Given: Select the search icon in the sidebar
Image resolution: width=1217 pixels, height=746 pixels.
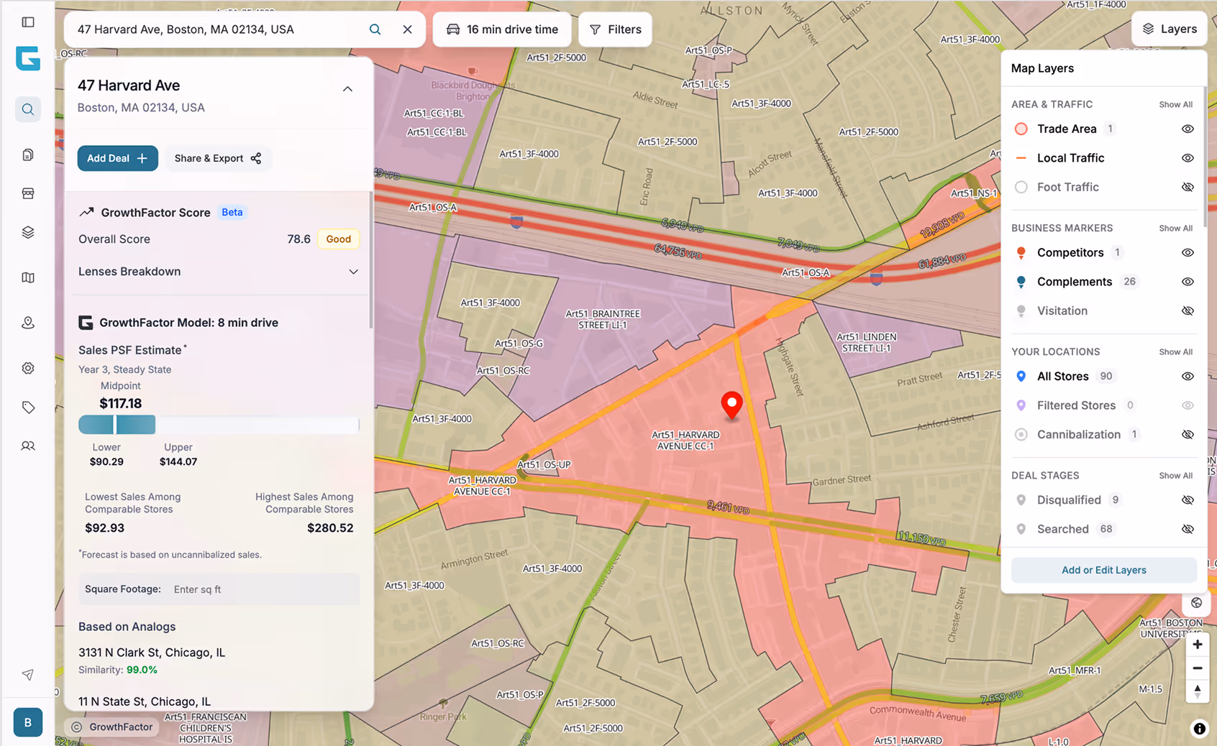Looking at the screenshot, I should point(28,110).
